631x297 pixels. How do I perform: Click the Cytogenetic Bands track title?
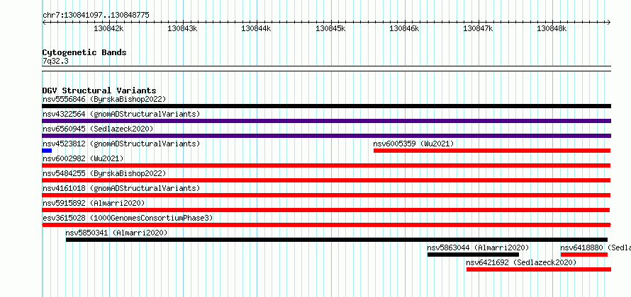click(x=84, y=52)
